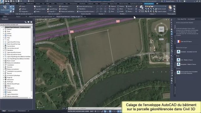
Task: Click the Tabulations tool
Action: pyautogui.click(x=81, y=9)
